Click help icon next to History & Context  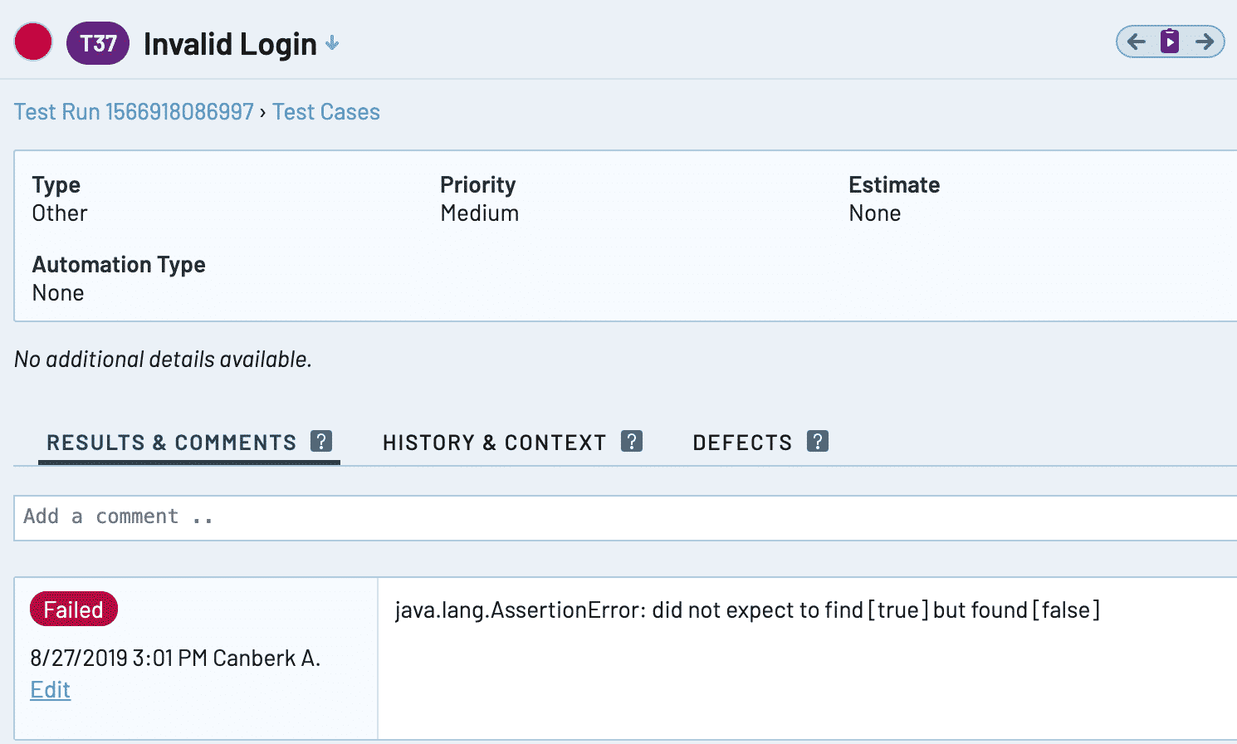pyautogui.click(x=632, y=441)
